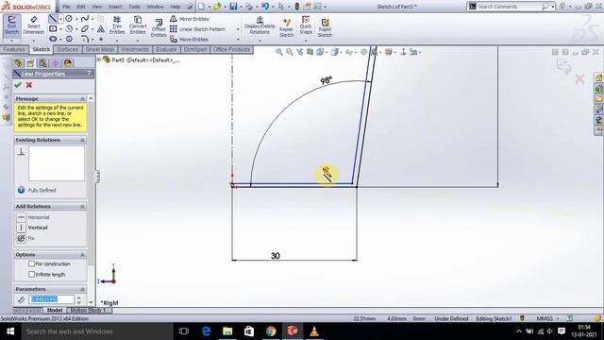Click Zoom to Fit in view toolbar
Screen dimensions: 604x340
[x=279, y=52]
